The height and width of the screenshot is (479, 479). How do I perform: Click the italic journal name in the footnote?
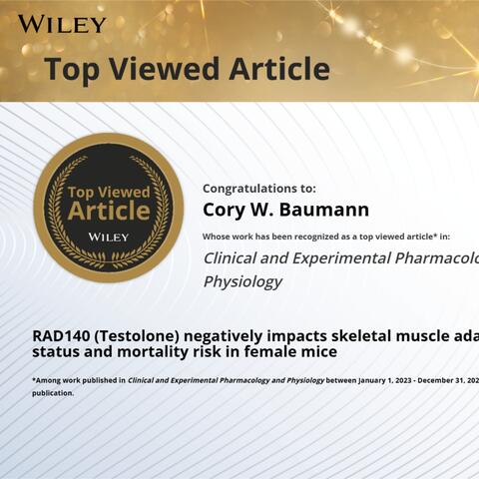[226, 380]
